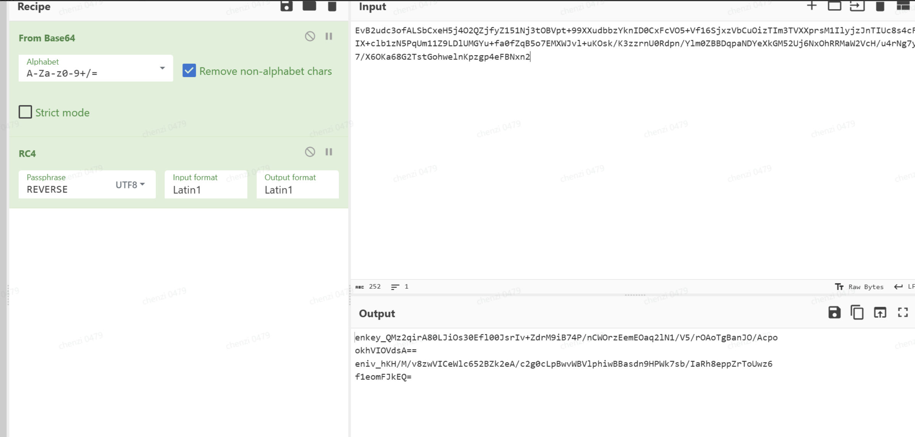Click the load recipe folder icon
This screenshot has height=437, width=915.
coord(309,6)
